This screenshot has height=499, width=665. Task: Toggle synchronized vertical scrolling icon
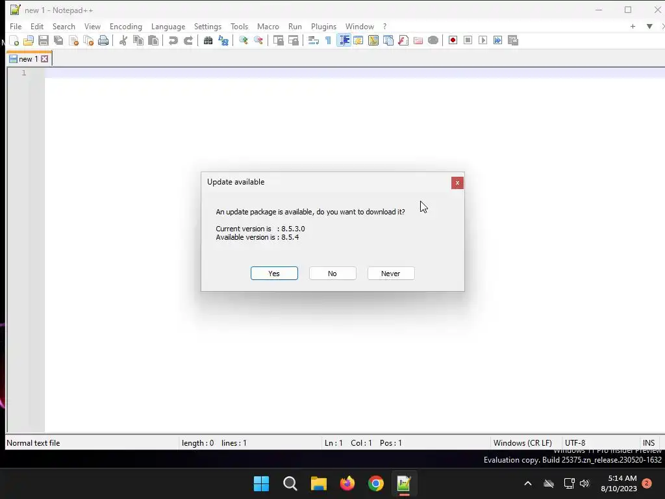pos(278,40)
